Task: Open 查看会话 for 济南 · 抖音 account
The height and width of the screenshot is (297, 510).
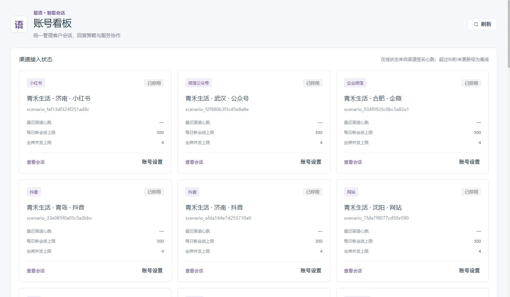Action: (x=194, y=271)
